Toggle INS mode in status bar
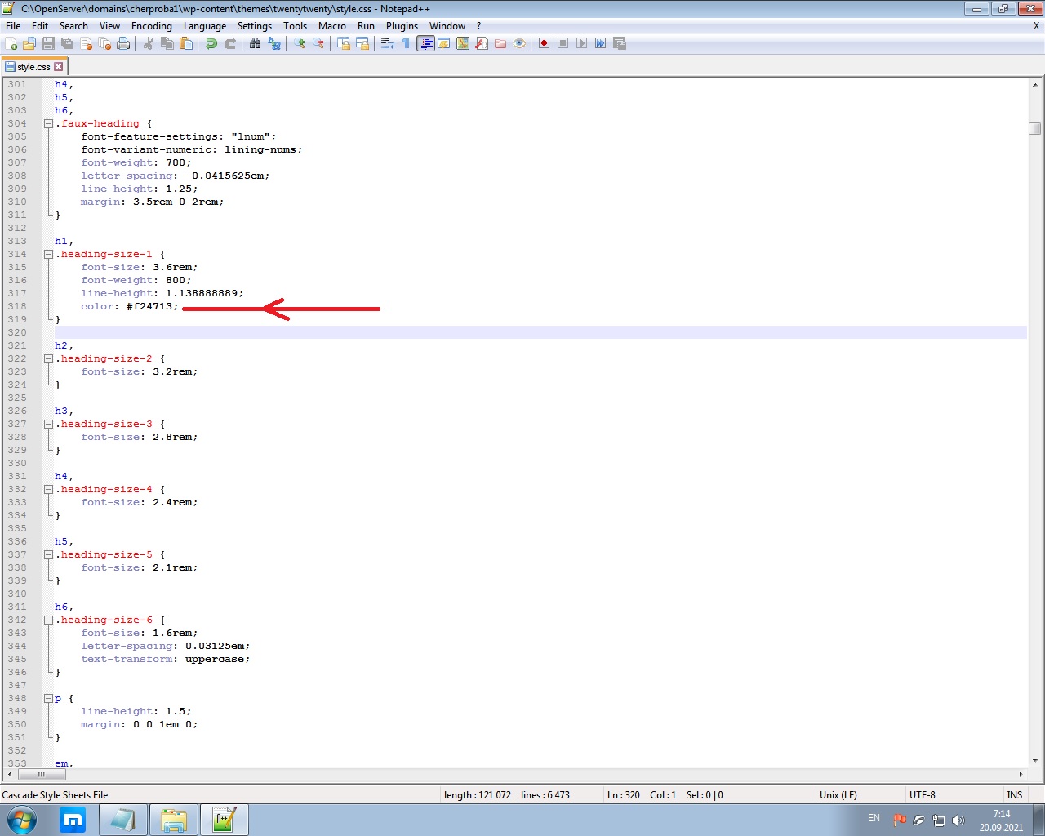This screenshot has height=836, width=1045. (1015, 795)
